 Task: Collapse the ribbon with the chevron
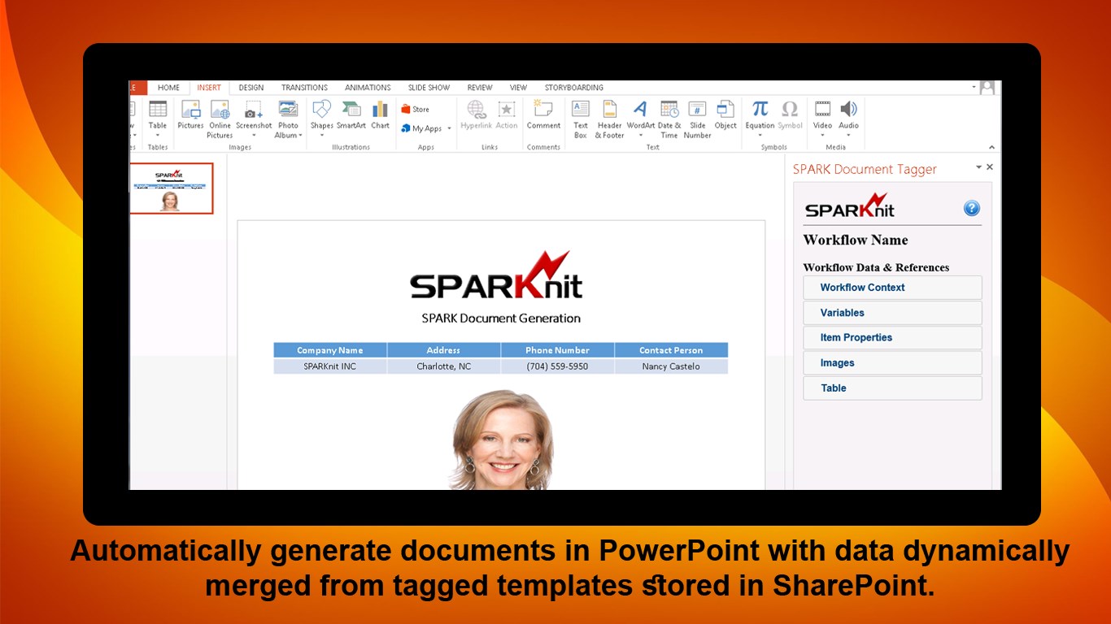(x=991, y=147)
